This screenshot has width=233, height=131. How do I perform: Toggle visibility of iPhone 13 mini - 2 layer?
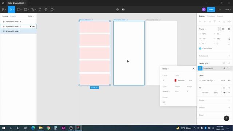(33, 27)
